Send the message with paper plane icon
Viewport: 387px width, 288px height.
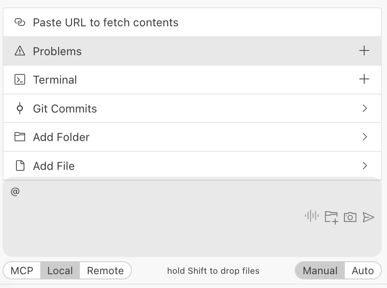click(368, 217)
